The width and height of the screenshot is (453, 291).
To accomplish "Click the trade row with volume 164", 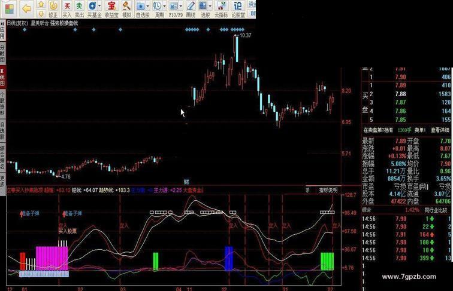I will 407,234.
